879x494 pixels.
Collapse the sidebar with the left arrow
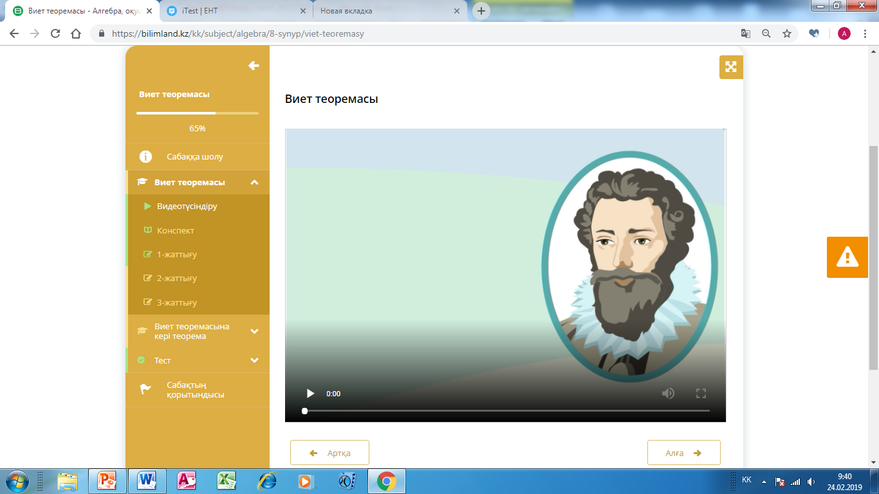[254, 66]
